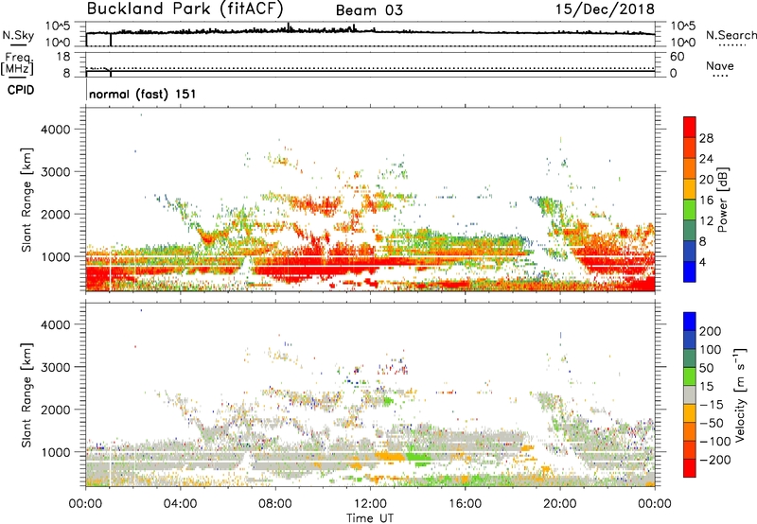Click the 'Nave' legend label
Viewport: 757px width, 524px height.
(x=720, y=65)
